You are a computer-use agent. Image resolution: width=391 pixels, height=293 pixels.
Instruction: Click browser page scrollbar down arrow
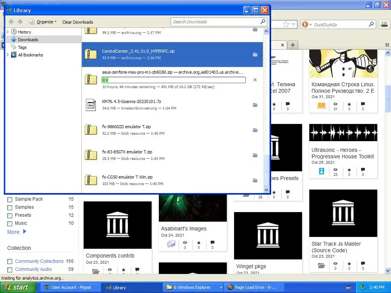pos(388,270)
